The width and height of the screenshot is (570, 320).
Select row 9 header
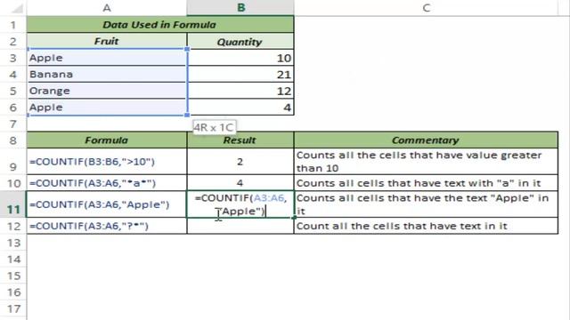13,162
